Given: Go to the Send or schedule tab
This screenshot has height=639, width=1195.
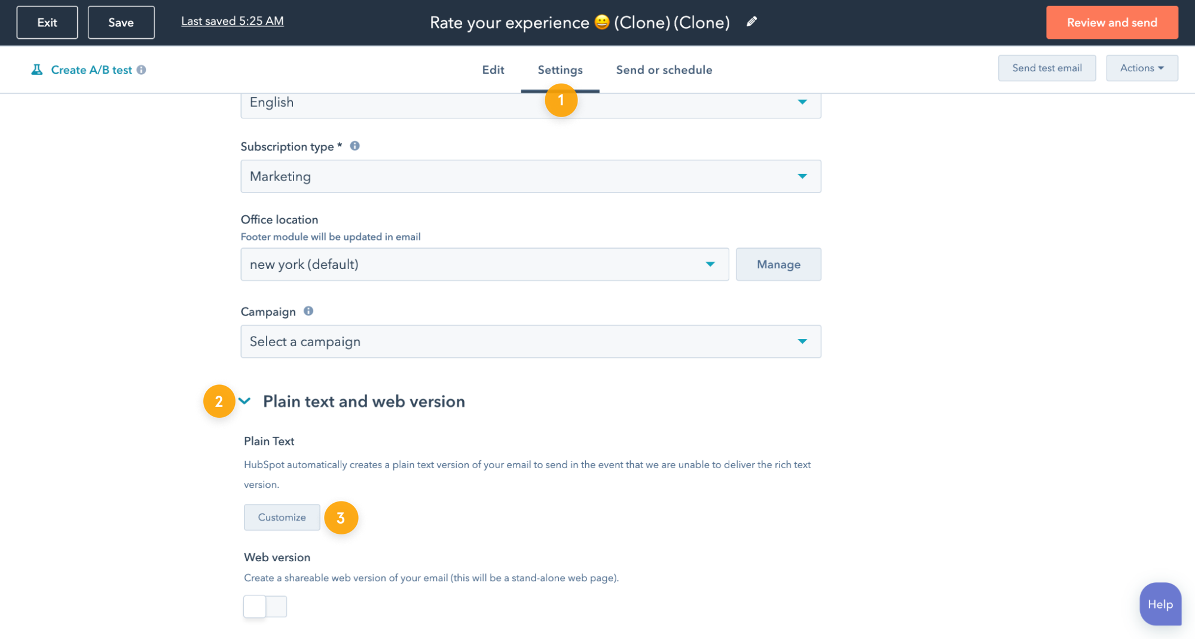Looking at the screenshot, I should pyautogui.click(x=664, y=70).
